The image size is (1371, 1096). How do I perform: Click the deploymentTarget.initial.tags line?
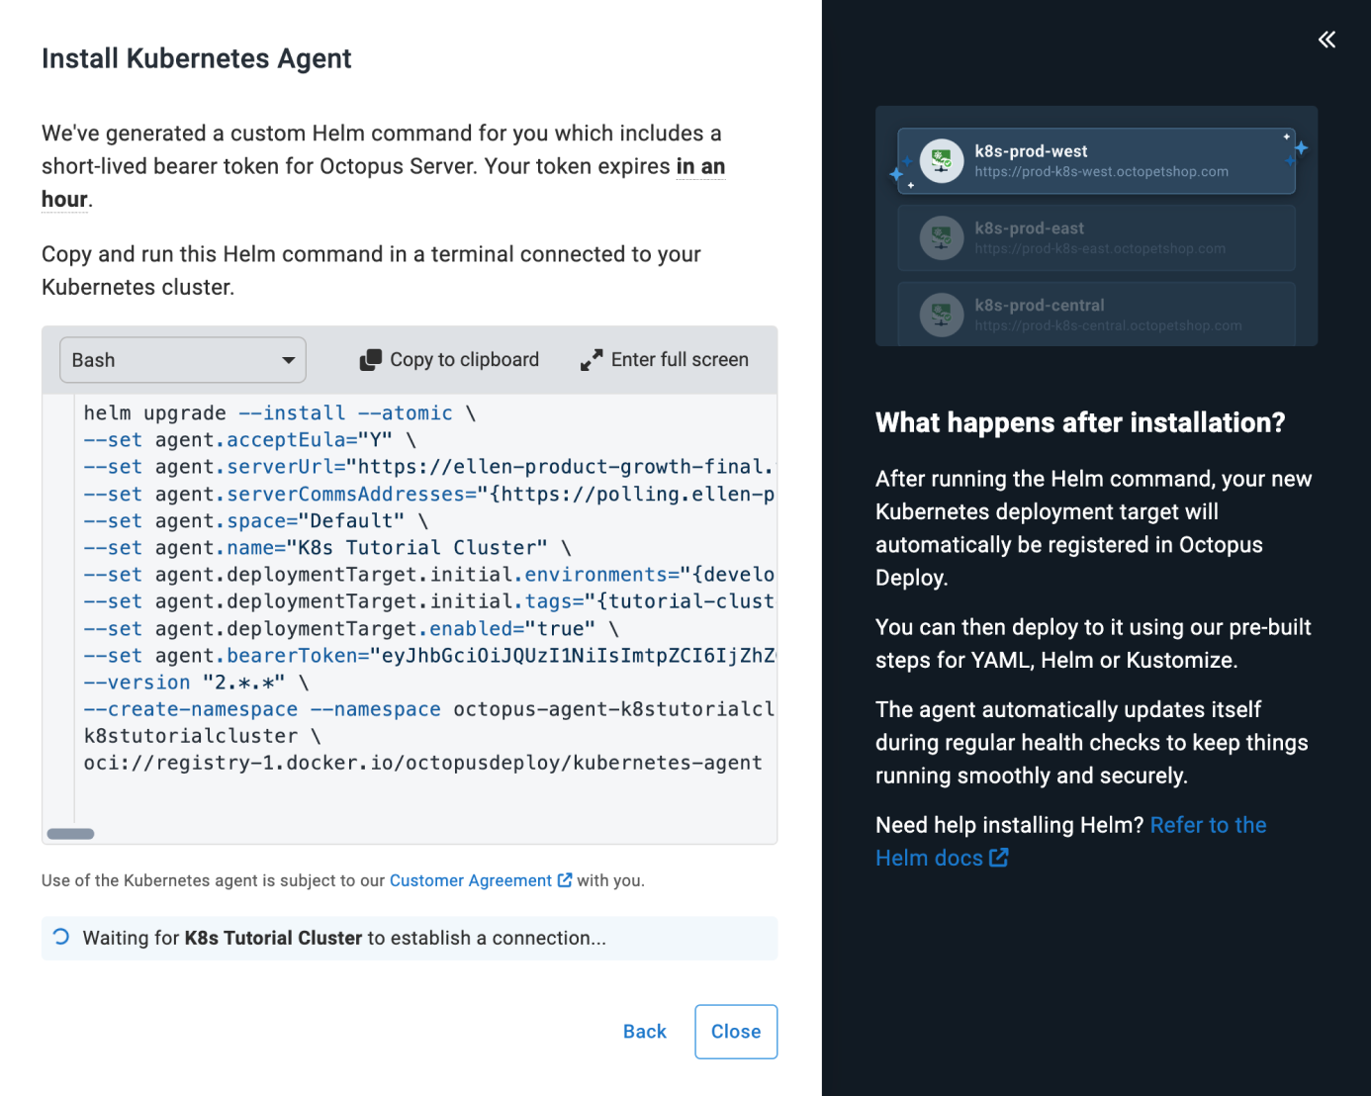click(429, 601)
